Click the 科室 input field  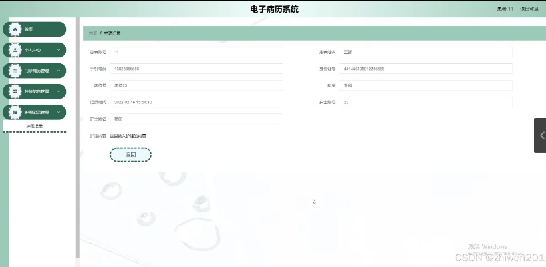pyautogui.click(x=426, y=85)
